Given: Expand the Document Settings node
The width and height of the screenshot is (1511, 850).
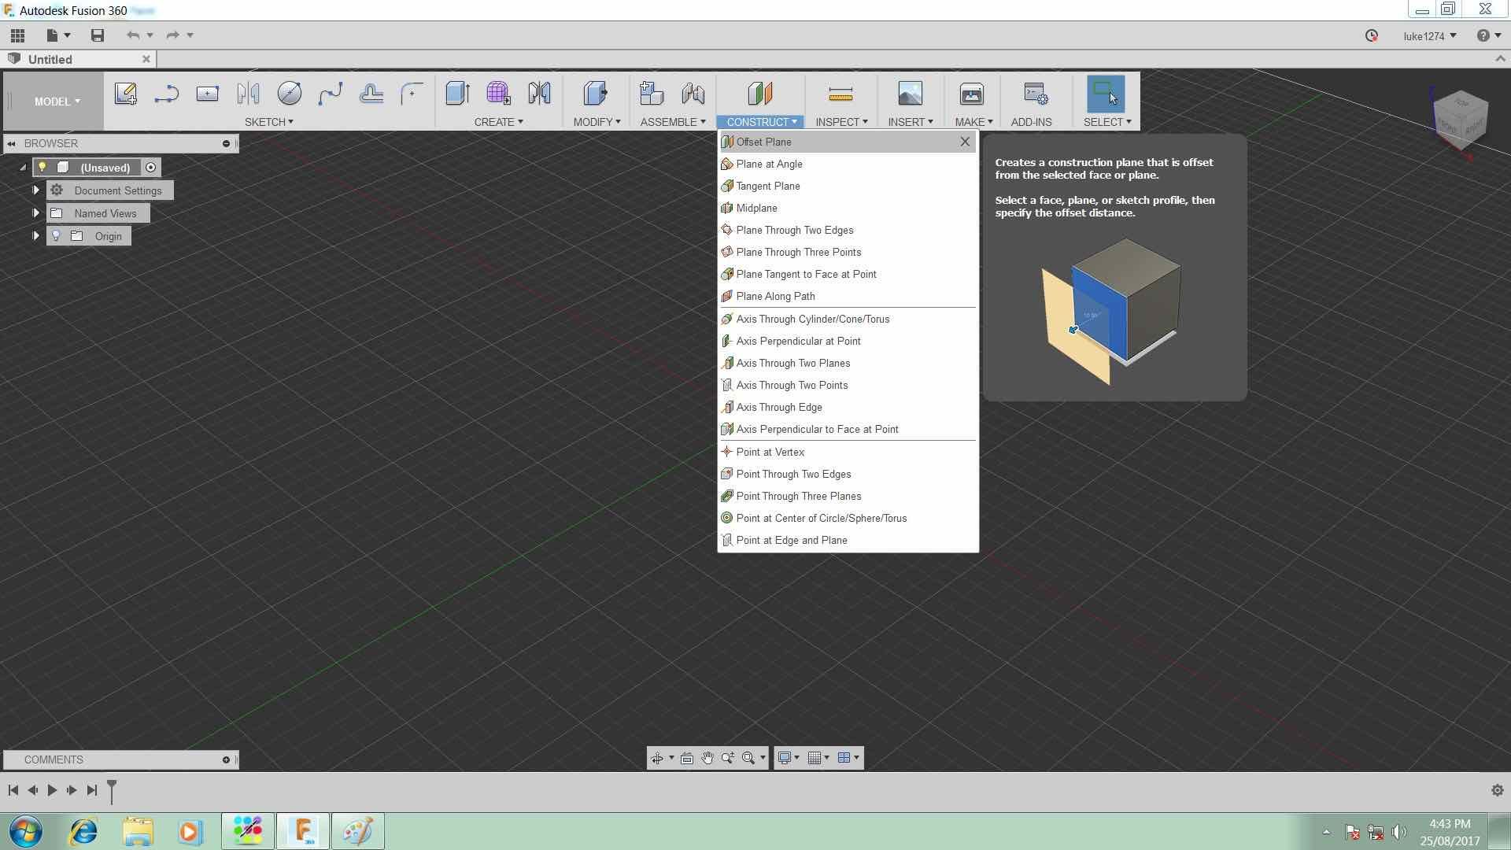Looking at the screenshot, I should tap(35, 190).
